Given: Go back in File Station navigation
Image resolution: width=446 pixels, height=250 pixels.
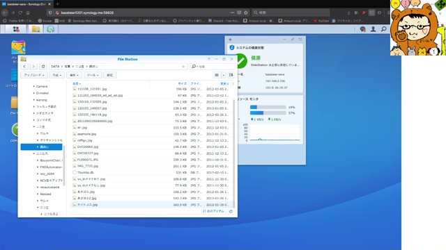Looking at the screenshot, I should click(24, 67).
